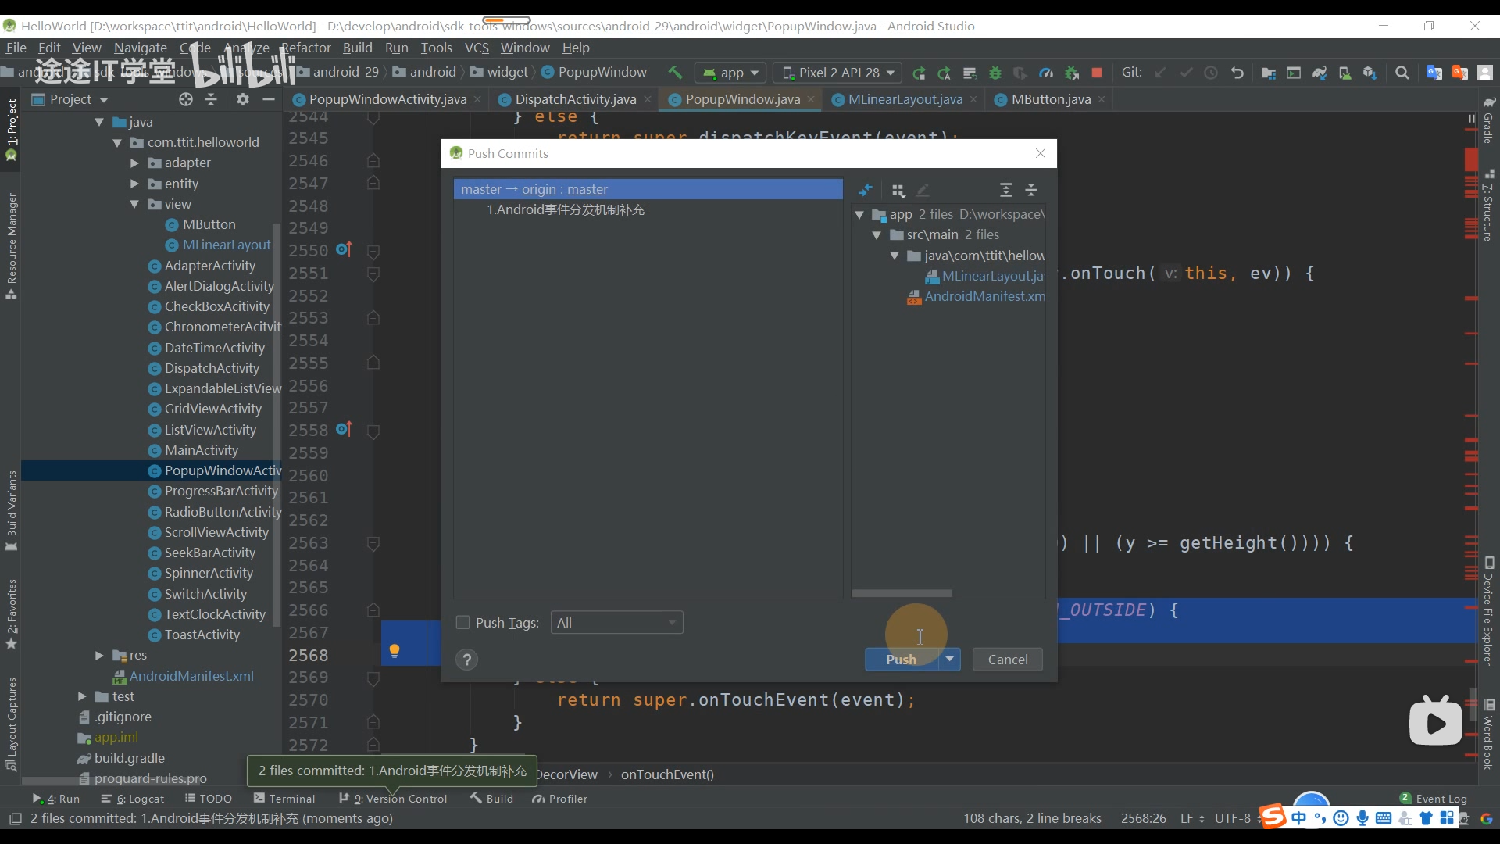Click the red Stop icon

1097,73
